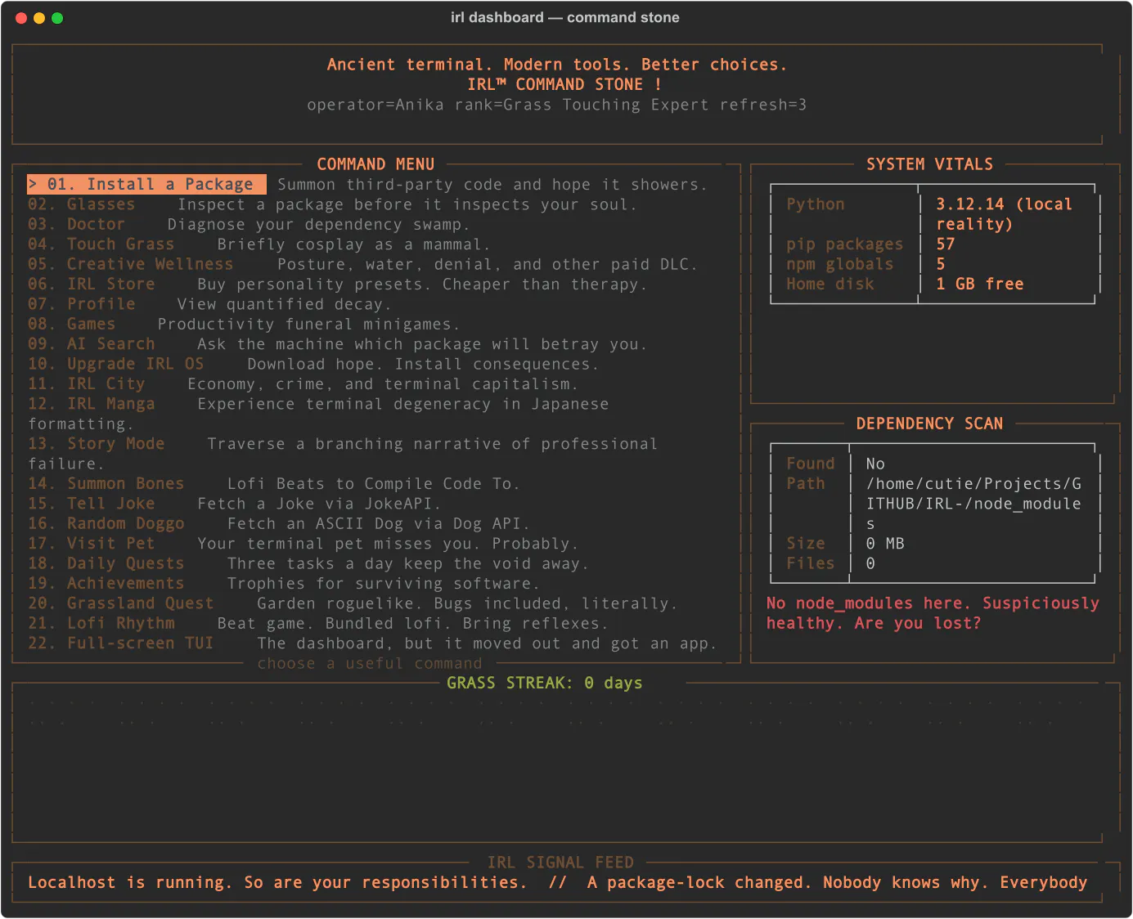Click the operator=Anika status line
Screen dimensions: 1133x919
point(557,105)
